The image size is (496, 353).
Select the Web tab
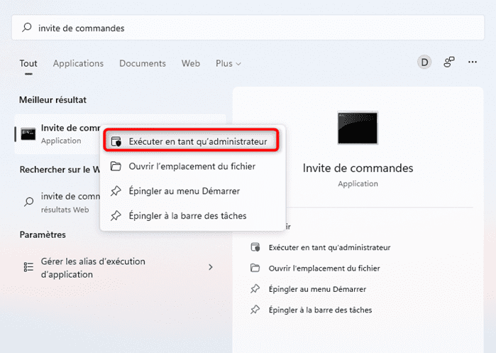click(x=190, y=63)
